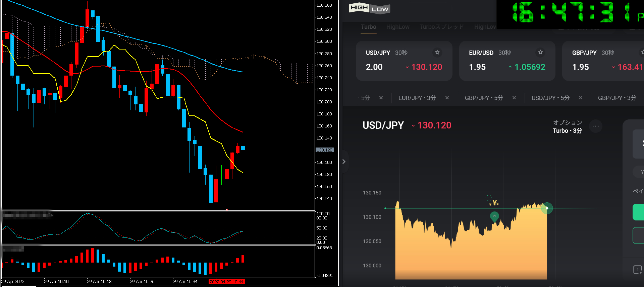Click the green up-arrow entry marker on chart

coord(494,216)
